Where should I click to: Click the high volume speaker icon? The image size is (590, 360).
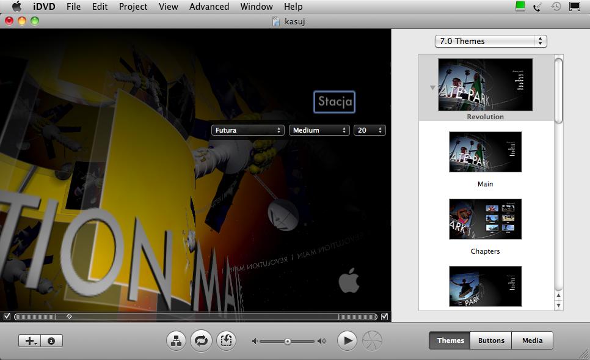[321, 341]
